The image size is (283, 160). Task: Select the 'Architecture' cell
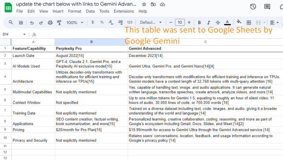[33, 77]
